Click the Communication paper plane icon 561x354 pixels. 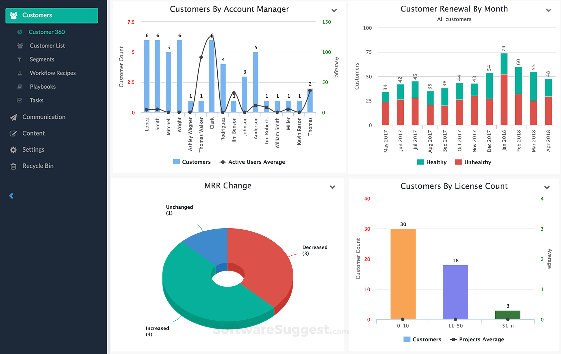(x=13, y=117)
